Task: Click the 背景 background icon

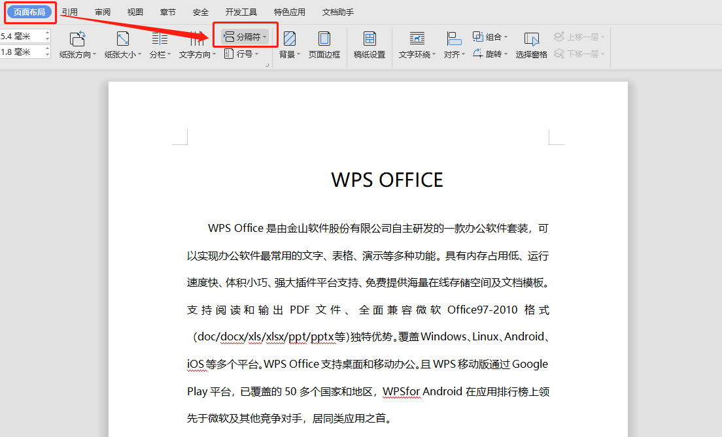Action: tap(290, 39)
